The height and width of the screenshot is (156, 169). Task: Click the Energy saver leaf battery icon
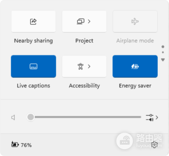click(x=135, y=67)
